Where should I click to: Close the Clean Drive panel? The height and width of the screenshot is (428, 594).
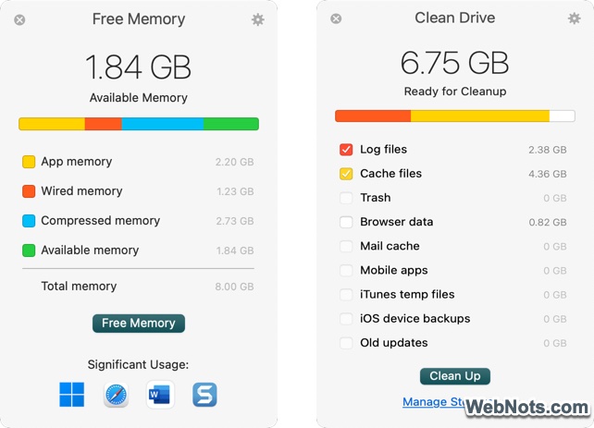pyautogui.click(x=336, y=18)
